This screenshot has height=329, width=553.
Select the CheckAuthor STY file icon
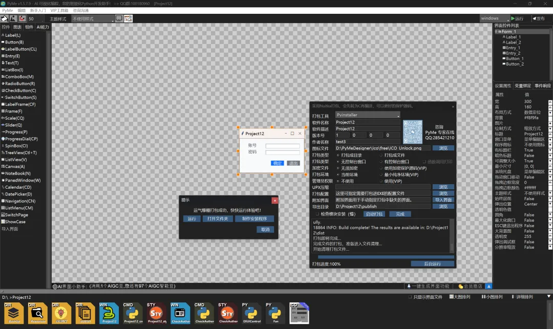[228, 313]
